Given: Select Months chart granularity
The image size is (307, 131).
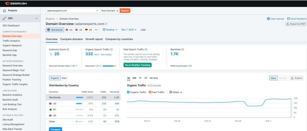Looking at the screenshot, I should pyautogui.click(x=282, y=78).
